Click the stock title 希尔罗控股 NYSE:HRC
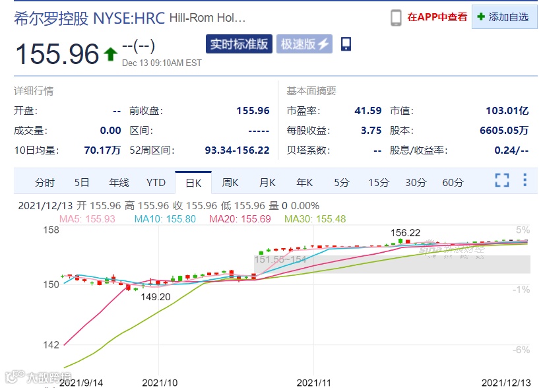Image resolution: width=543 pixels, height=388 pixels. [89, 18]
